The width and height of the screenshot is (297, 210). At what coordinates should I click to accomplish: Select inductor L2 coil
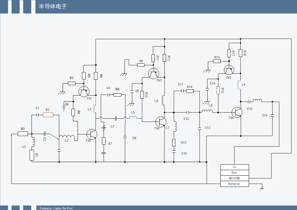[x=67, y=138]
